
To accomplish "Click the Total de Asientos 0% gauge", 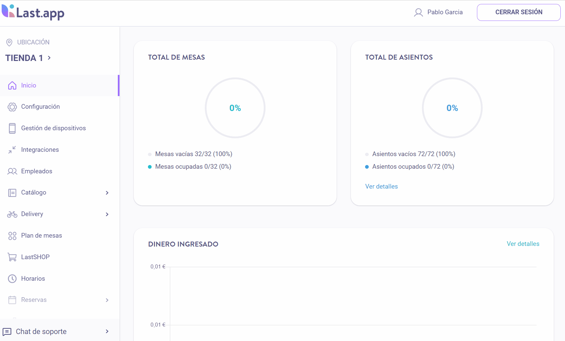I will [x=452, y=108].
